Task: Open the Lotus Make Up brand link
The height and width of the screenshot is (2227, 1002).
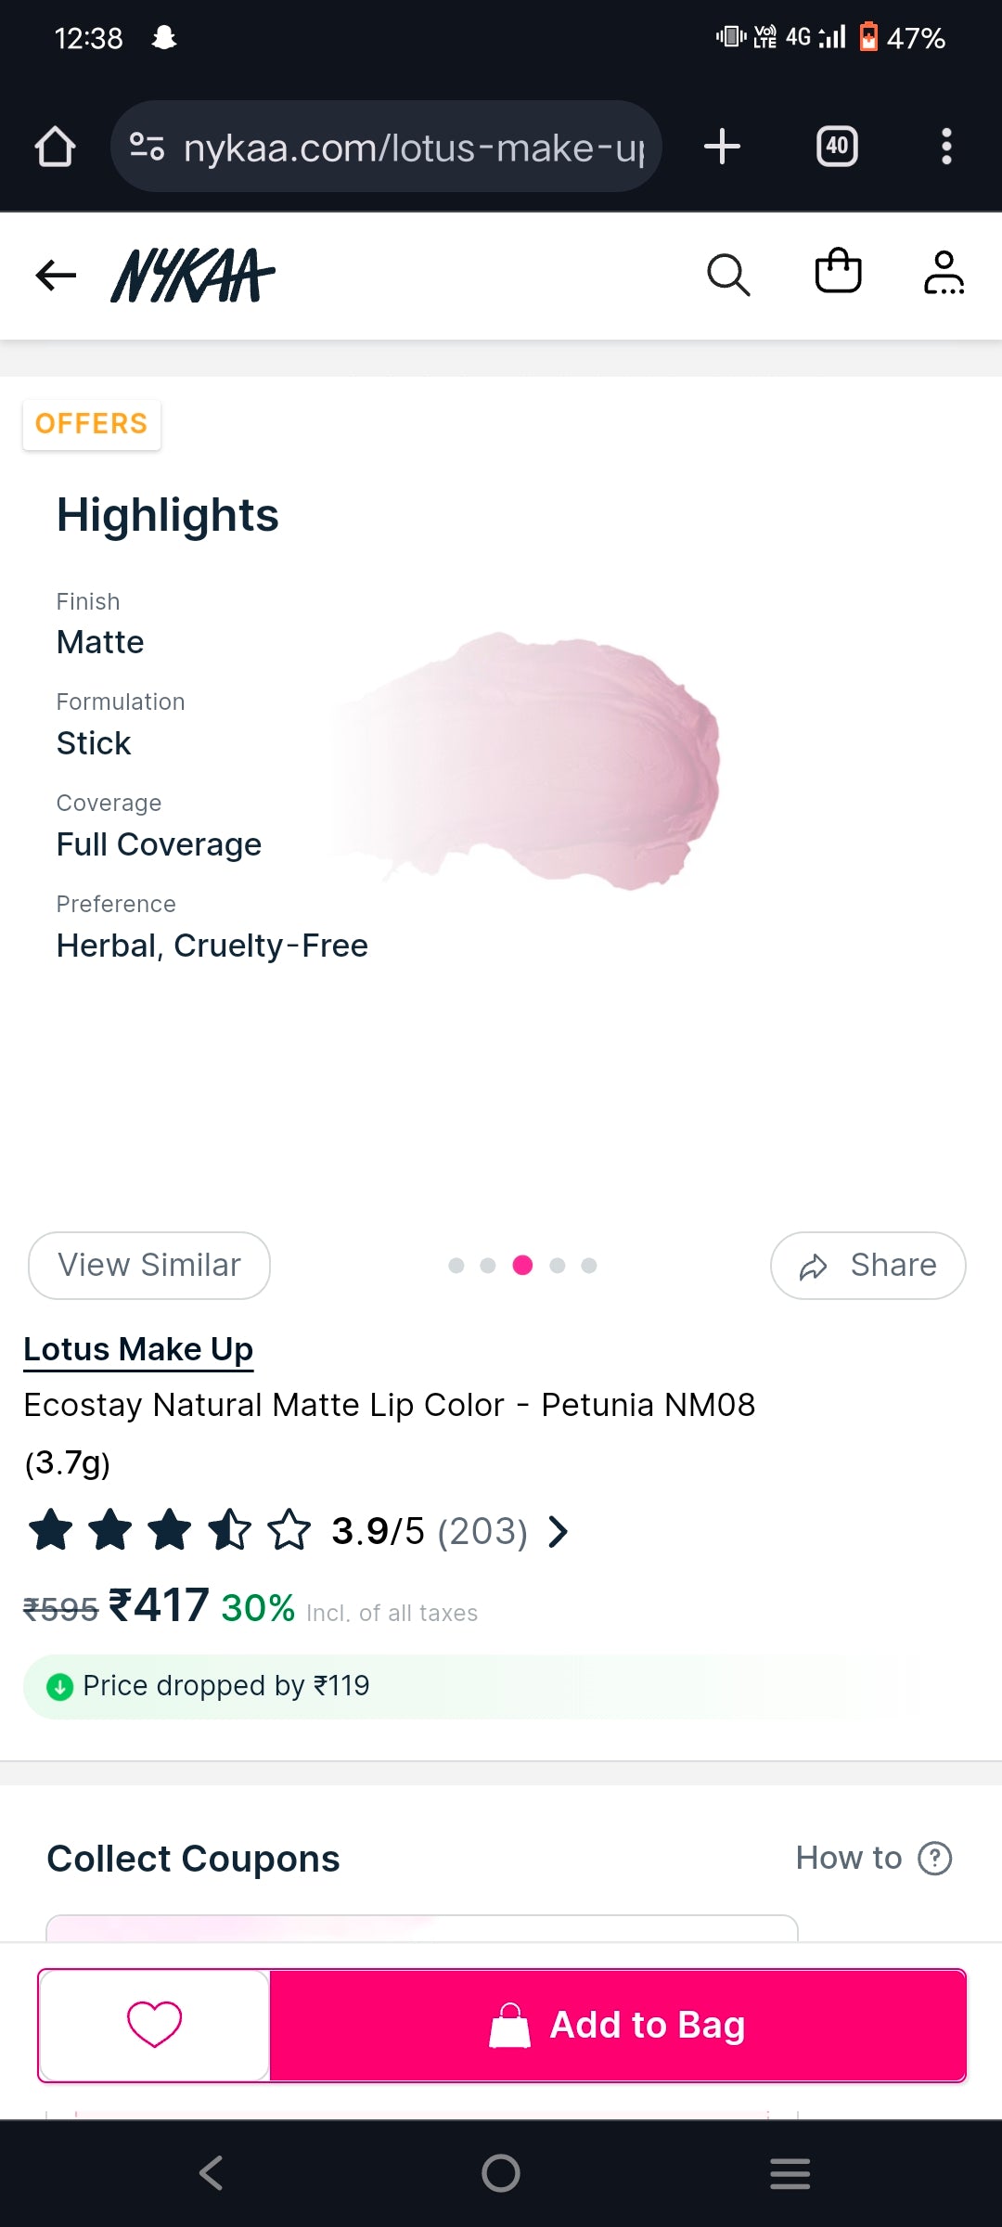Action: click(138, 1349)
